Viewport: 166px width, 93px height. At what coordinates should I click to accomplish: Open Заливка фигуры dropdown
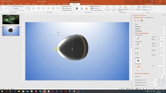click(67, 6)
